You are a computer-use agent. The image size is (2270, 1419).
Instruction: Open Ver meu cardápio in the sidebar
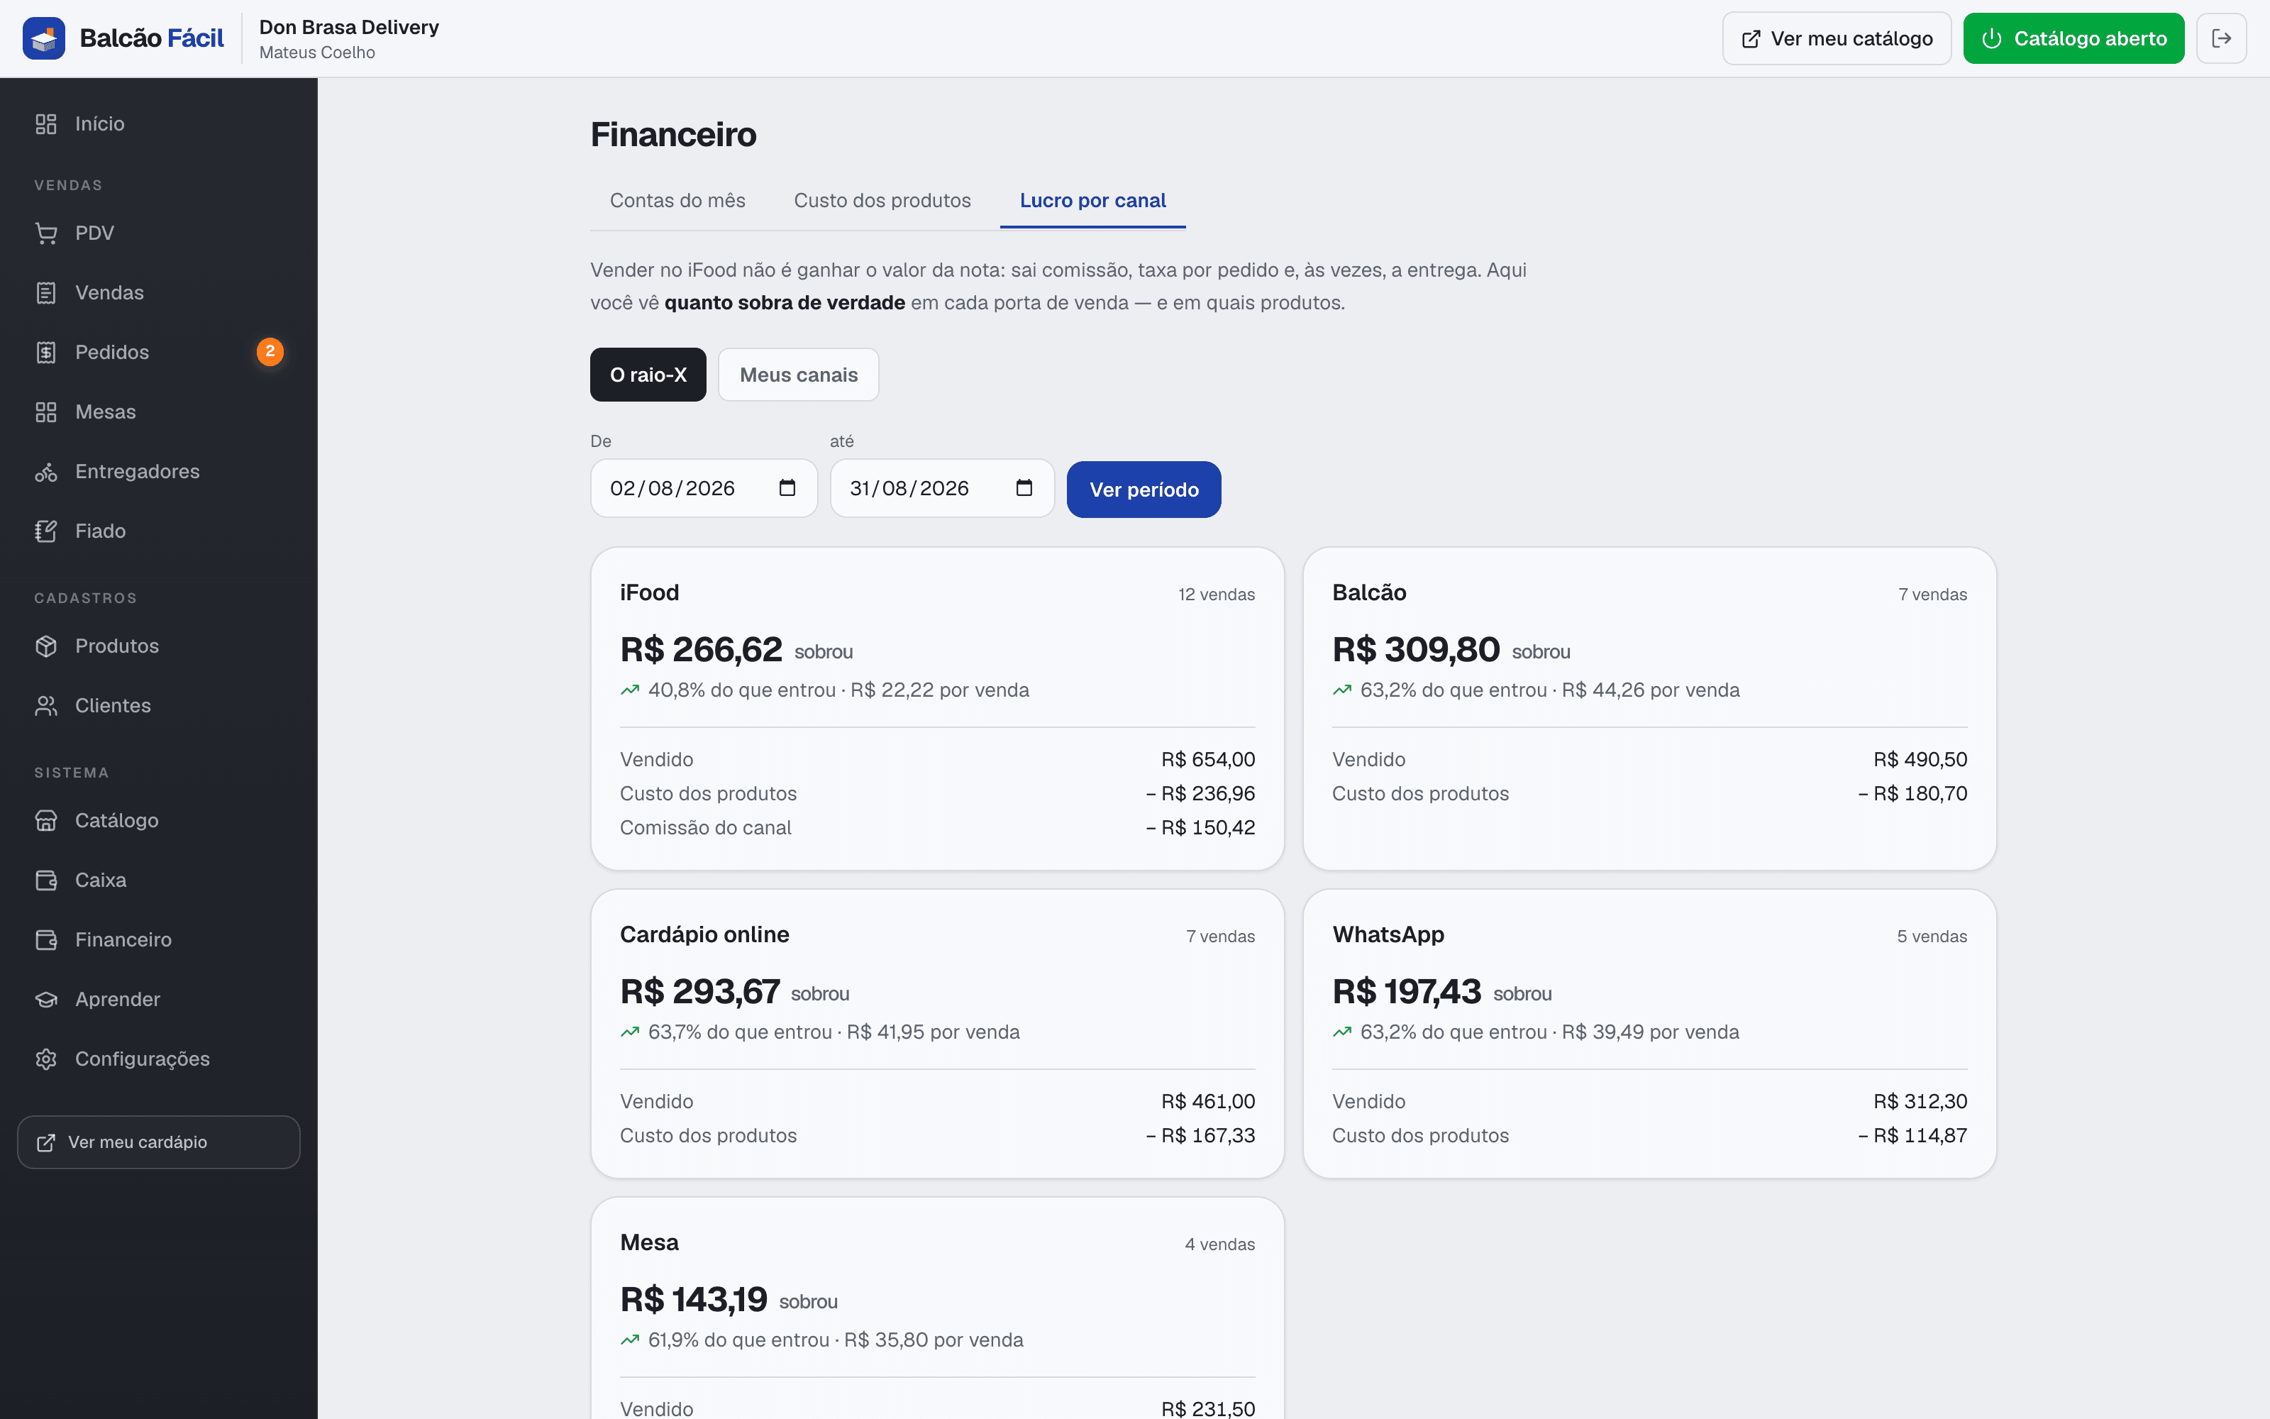coord(158,1142)
